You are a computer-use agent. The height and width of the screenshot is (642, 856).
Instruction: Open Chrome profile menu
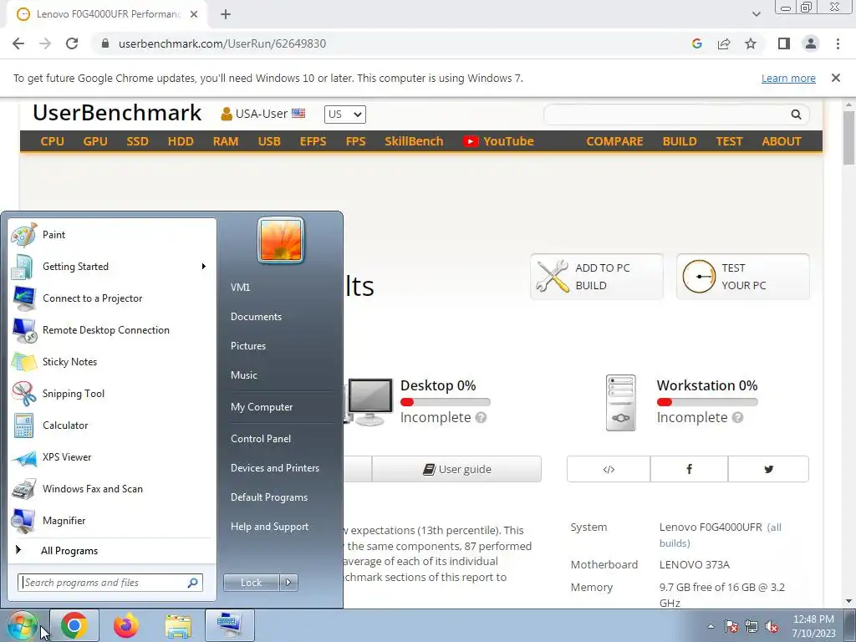pyautogui.click(x=811, y=43)
